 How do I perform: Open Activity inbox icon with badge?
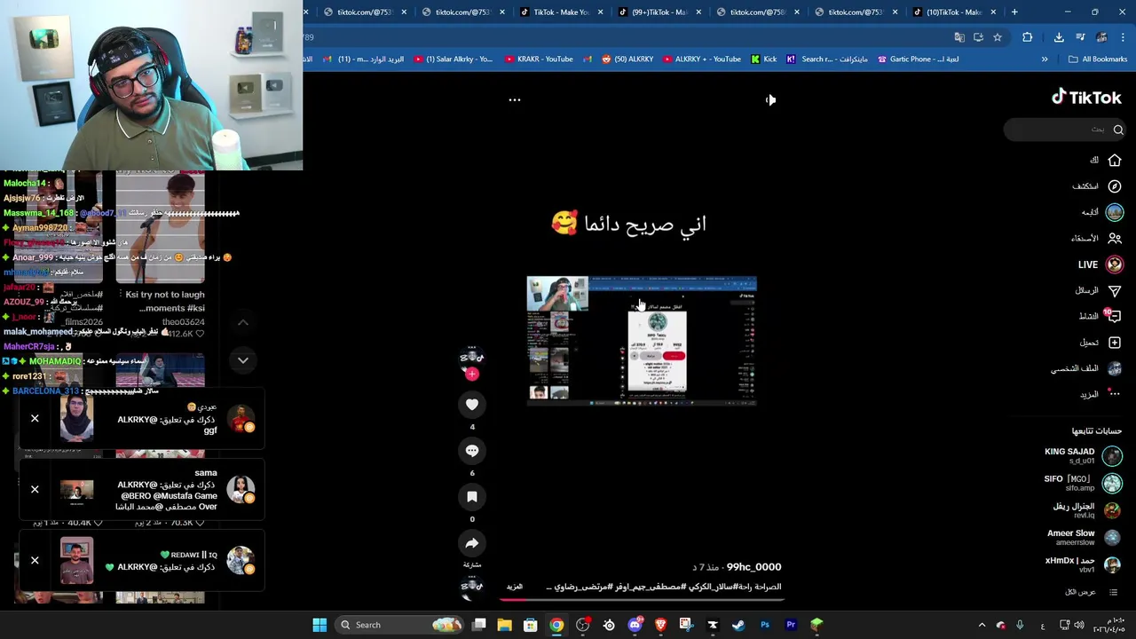click(1114, 316)
